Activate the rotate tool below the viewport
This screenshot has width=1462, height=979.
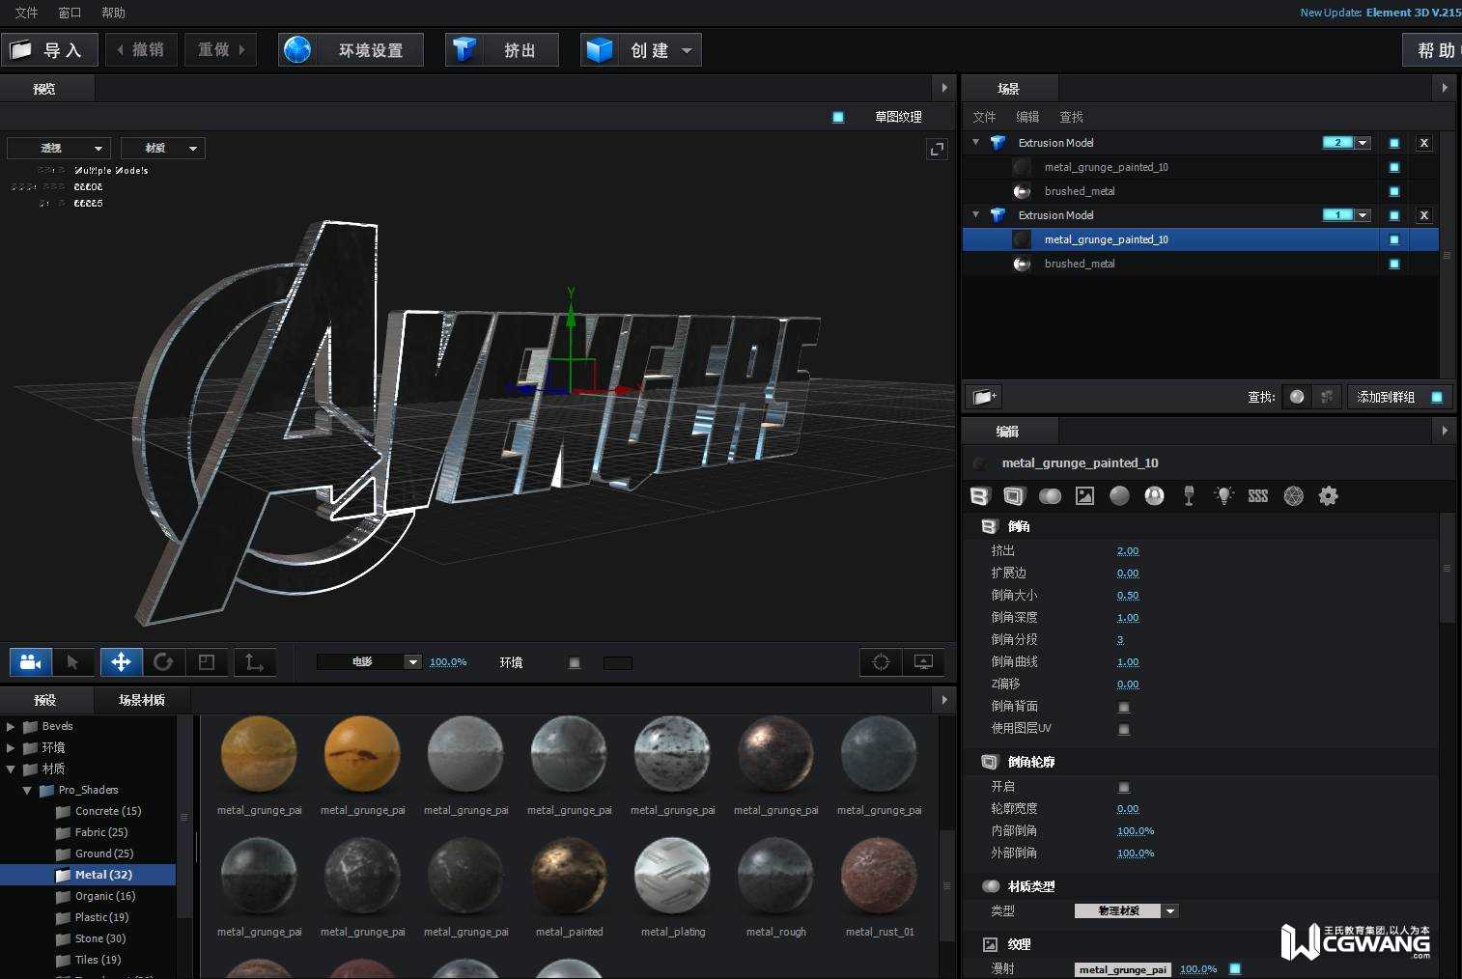pos(163,662)
